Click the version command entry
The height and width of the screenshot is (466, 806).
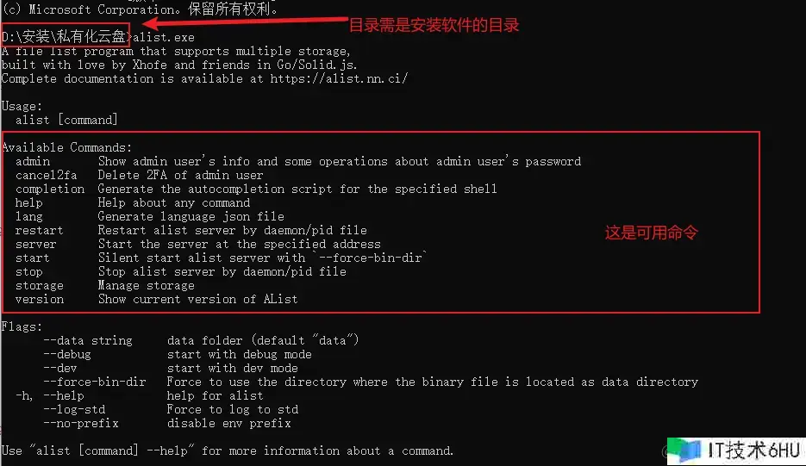(x=40, y=299)
